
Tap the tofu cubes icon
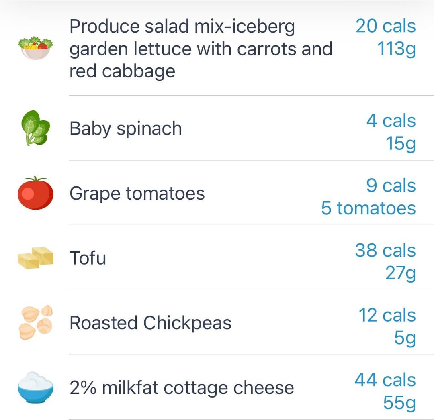(35, 257)
